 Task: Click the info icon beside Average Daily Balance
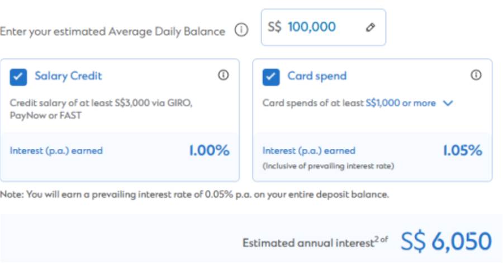click(241, 31)
